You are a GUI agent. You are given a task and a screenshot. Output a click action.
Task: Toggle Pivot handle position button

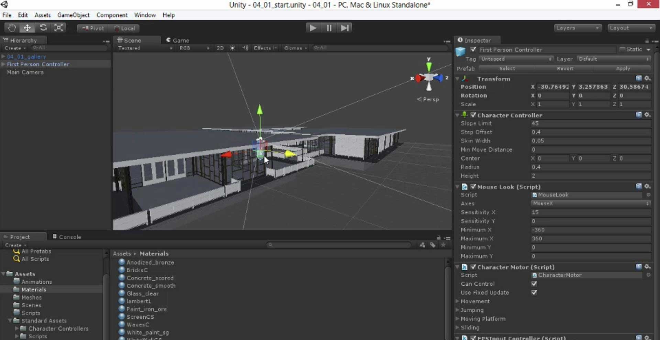point(93,28)
